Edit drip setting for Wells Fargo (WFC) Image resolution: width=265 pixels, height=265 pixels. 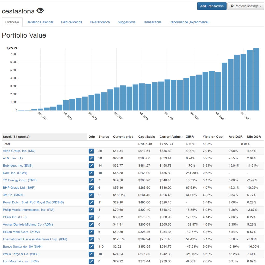coord(91,254)
